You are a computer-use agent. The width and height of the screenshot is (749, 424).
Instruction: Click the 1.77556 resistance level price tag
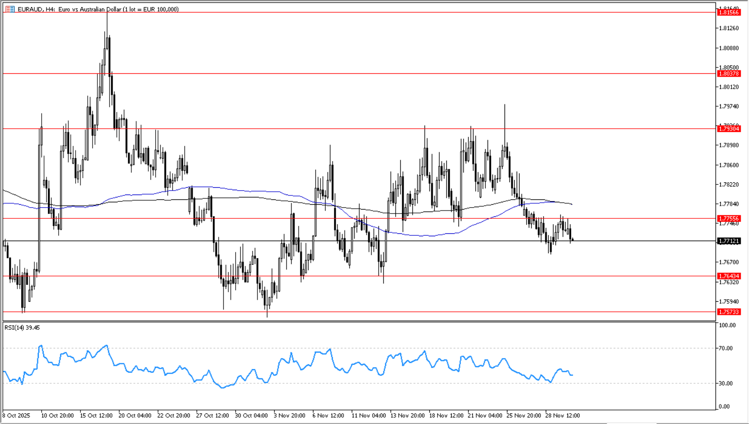pyautogui.click(x=729, y=219)
